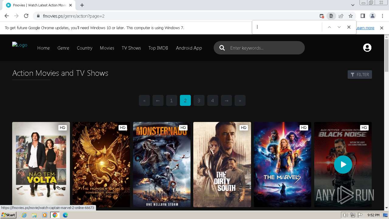389x219 pixels.
Task: Click the Action Center flag icon
Action: [x=360, y=215]
